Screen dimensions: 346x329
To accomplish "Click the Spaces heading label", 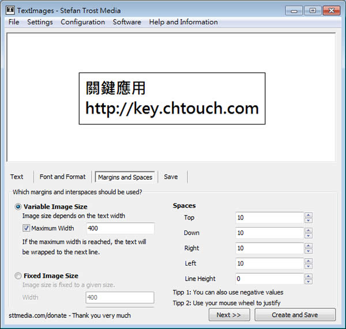I will tap(185, 206).
